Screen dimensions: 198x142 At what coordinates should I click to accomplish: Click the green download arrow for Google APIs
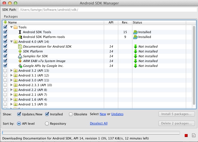point(135,66)
